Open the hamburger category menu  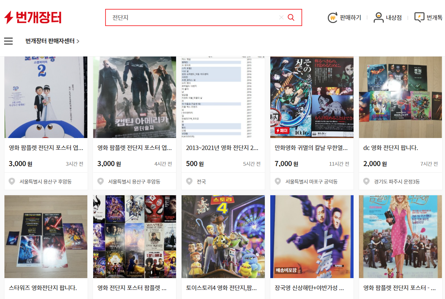[x=9, y=41]
